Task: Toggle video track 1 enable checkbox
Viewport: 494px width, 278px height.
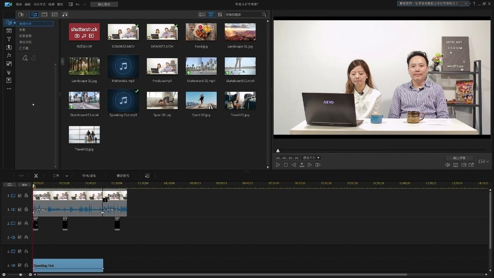Action: (20, 196)
